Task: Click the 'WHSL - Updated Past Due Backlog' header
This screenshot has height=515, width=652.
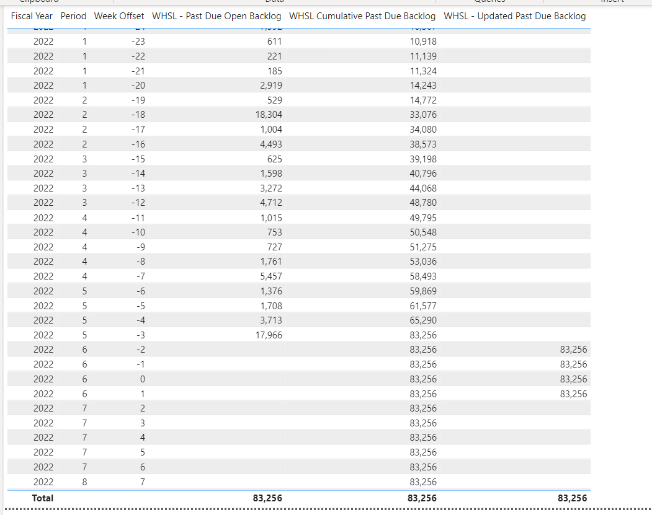Action: tap(515, 16)
